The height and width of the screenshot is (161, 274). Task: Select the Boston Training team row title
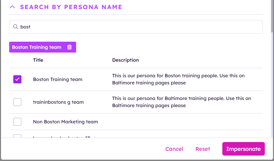click(57, 79)
